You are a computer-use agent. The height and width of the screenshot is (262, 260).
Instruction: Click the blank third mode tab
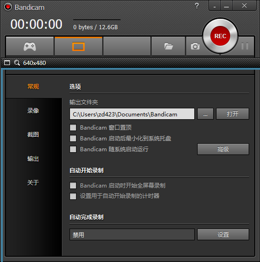tap(127, 46)
